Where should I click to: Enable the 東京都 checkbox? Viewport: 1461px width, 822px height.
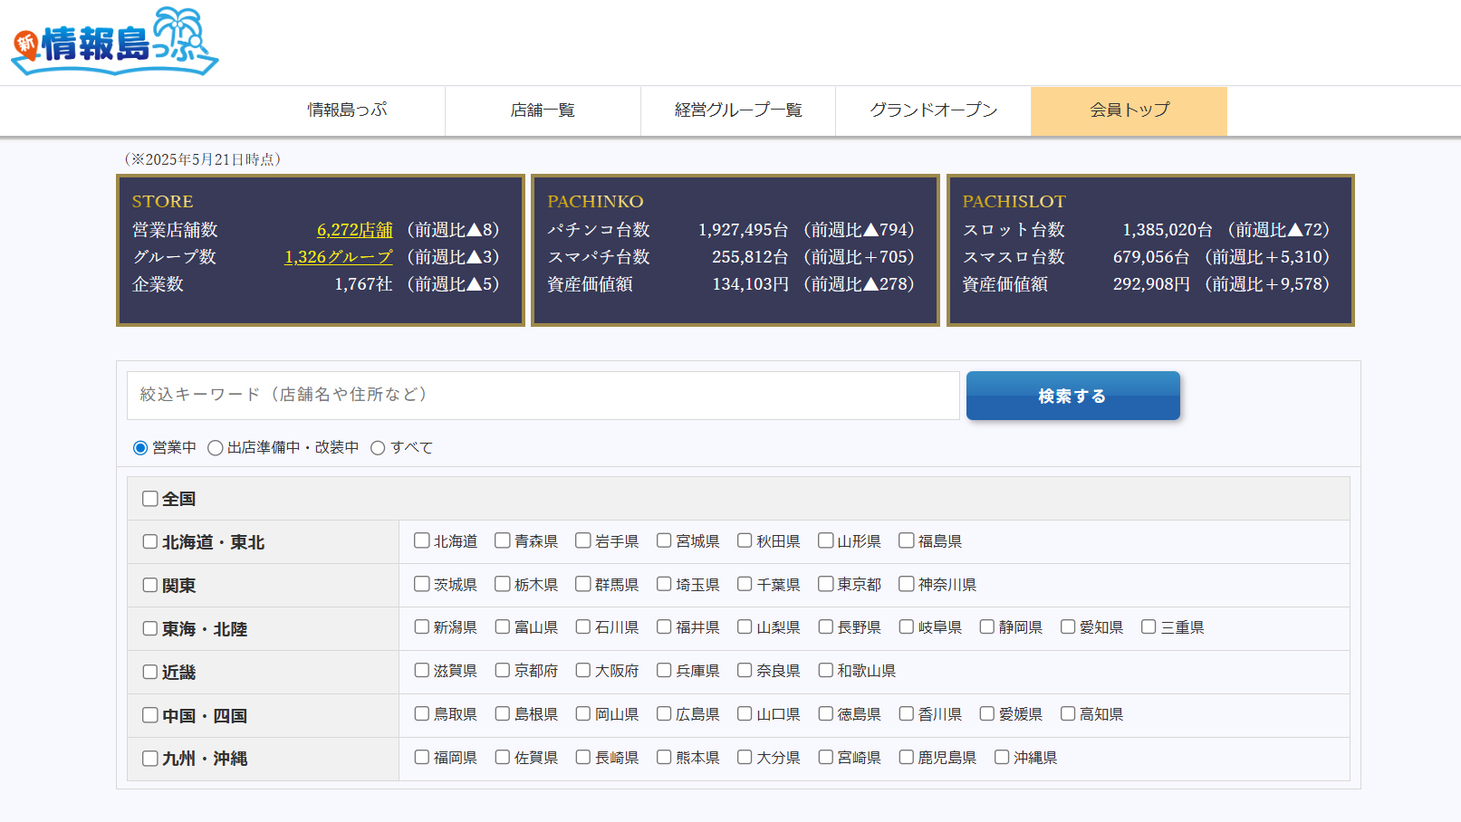[825, 584]
